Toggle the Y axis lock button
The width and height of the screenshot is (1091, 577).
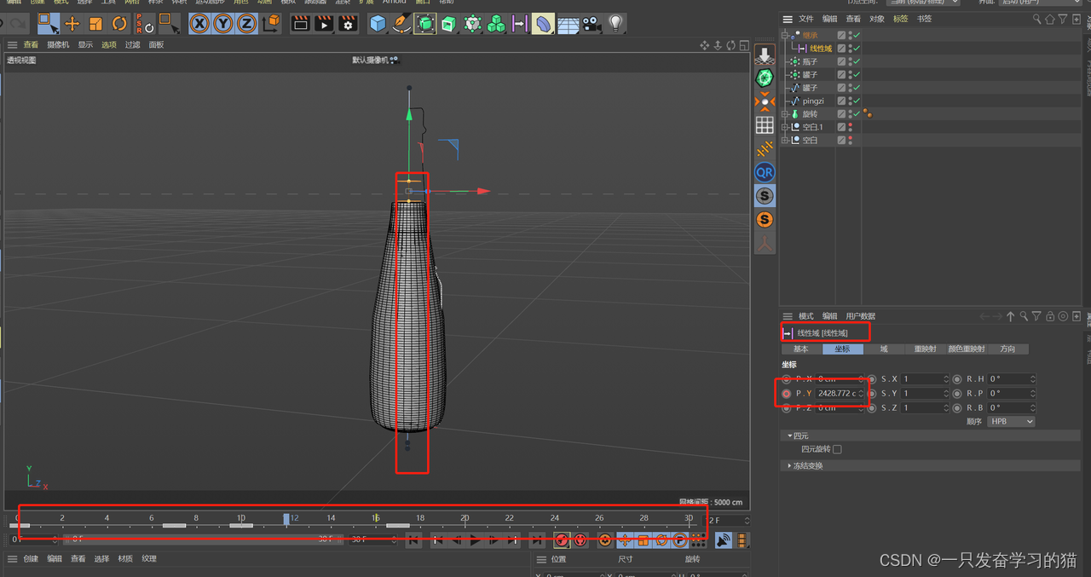click(x=223, y=24)
